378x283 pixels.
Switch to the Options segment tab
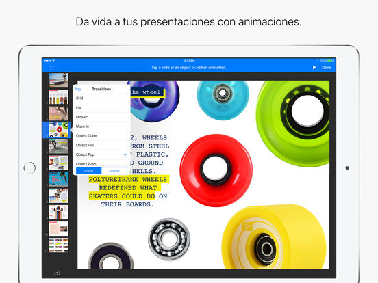114,171
